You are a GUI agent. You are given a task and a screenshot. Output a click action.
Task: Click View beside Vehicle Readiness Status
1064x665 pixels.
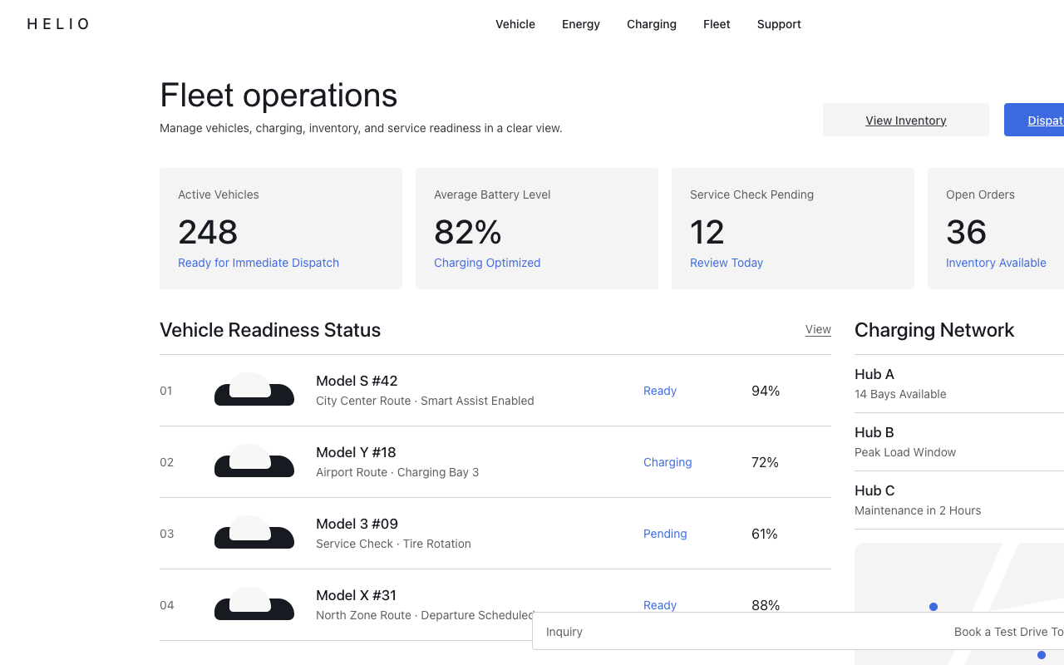pyautogui.click(x=818, y=330)
